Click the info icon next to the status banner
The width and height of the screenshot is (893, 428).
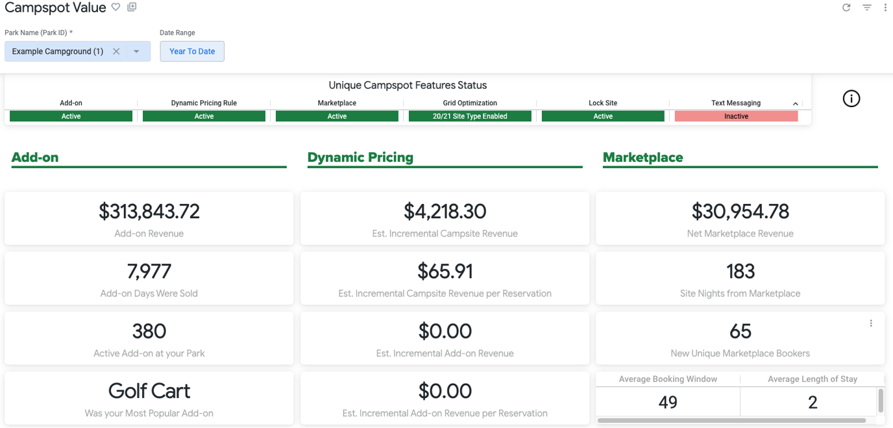(851, 98)
